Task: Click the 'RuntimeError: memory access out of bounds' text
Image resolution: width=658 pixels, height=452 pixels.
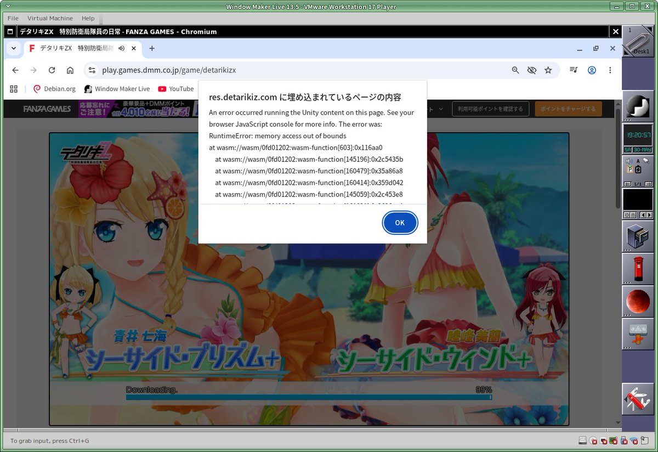Action: pyautogui.click(x=277, y=135)
